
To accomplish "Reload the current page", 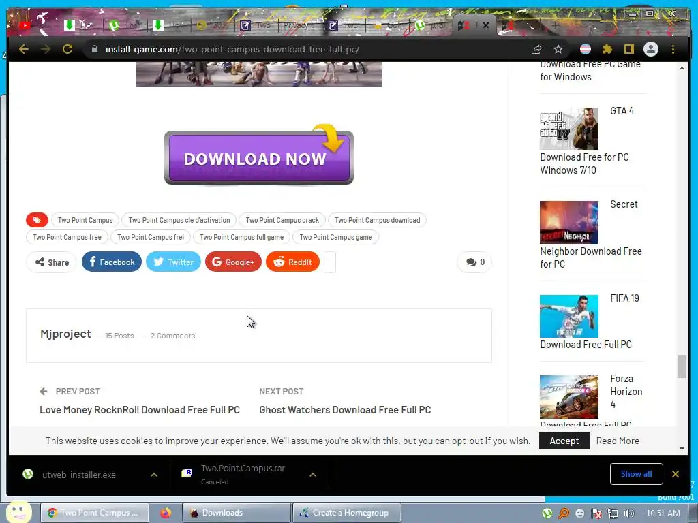I will [67, 49].
